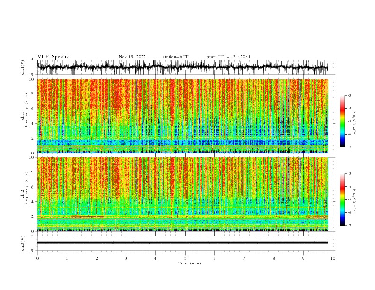The image size is (375, 290).
Task: Click the "-3" tick on ch.1 colorbar
Action: tap(349, 95)
